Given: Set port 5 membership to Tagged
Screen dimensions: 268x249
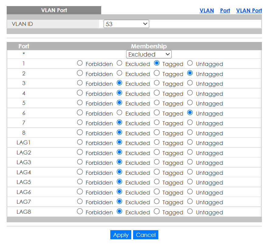Looking at the screenshot, I should 156,103.
